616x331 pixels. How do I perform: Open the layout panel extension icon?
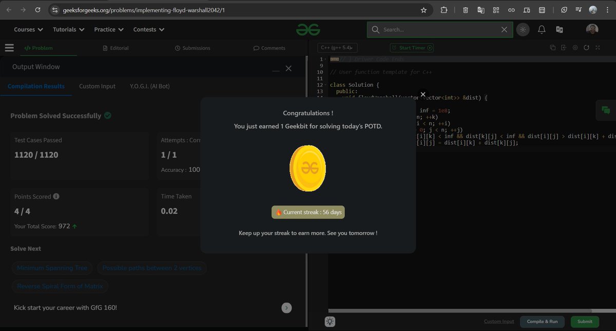(x=542, y=10)
